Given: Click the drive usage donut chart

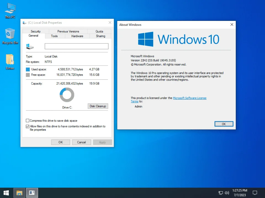Looking at the screenshot, I should pyautogui.click(x=67, y=95).
